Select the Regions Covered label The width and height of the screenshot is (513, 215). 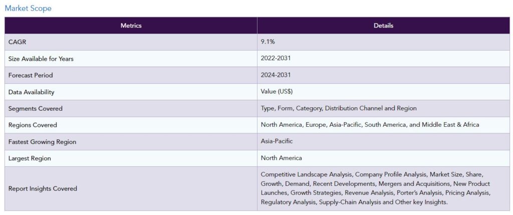point(33,125)
